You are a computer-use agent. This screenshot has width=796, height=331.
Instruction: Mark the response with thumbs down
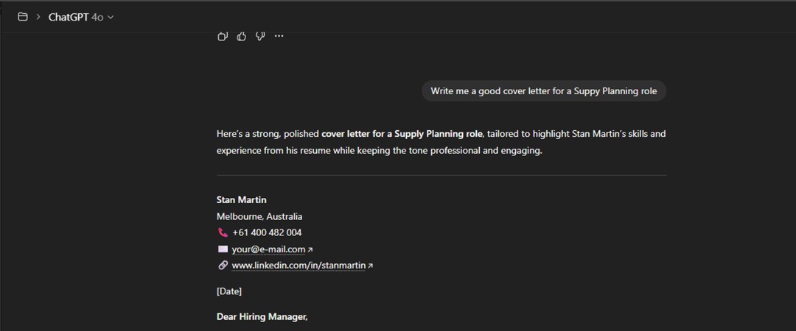click(x=260, y=36)
